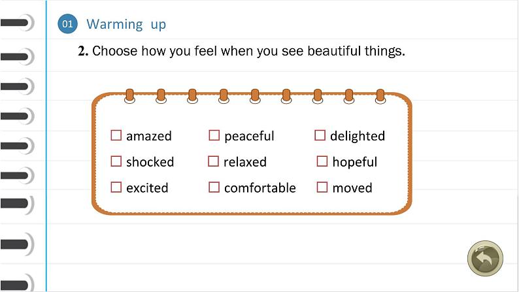
Task: Click the word comfortable
Action: 260,188
